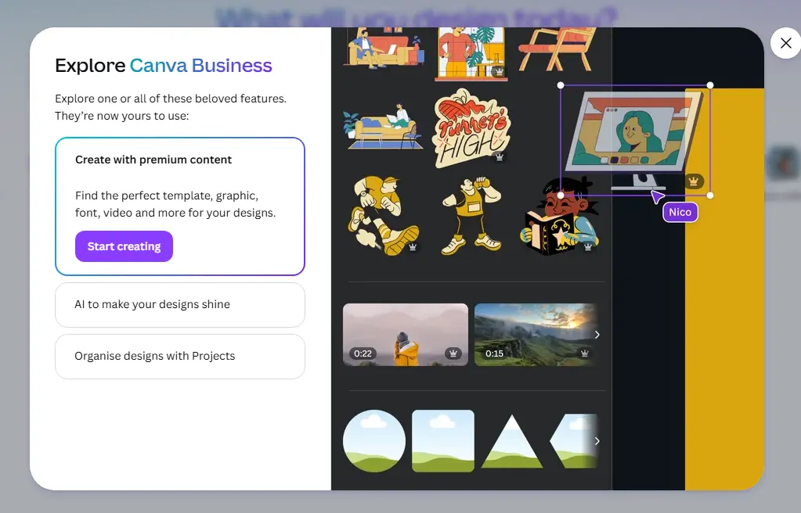Expand AI to make your designs shine
801x513 pixels.
(180, 305)
